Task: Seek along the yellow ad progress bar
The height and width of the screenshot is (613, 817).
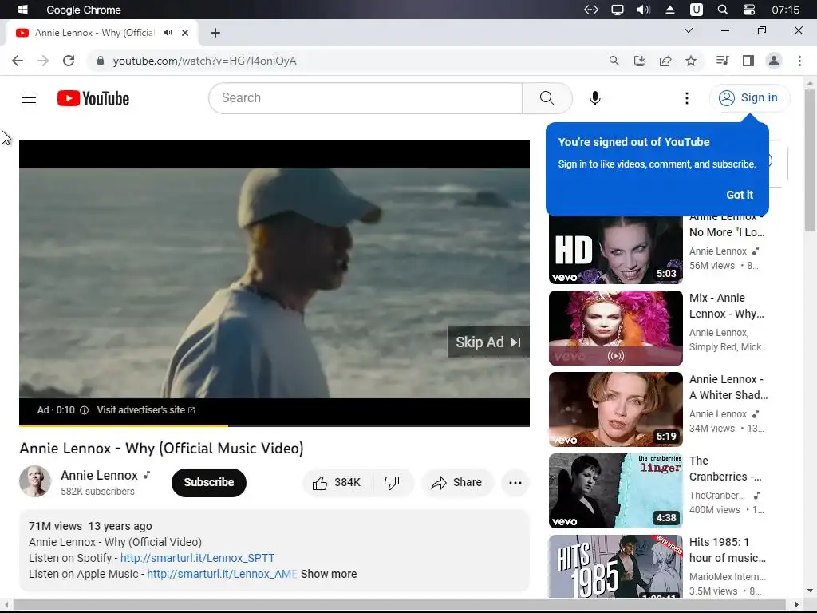Action: pos(274,425)
